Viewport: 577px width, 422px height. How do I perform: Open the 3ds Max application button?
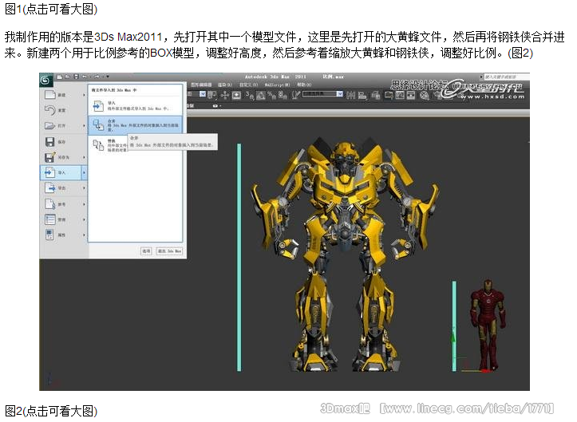point(45,80)
